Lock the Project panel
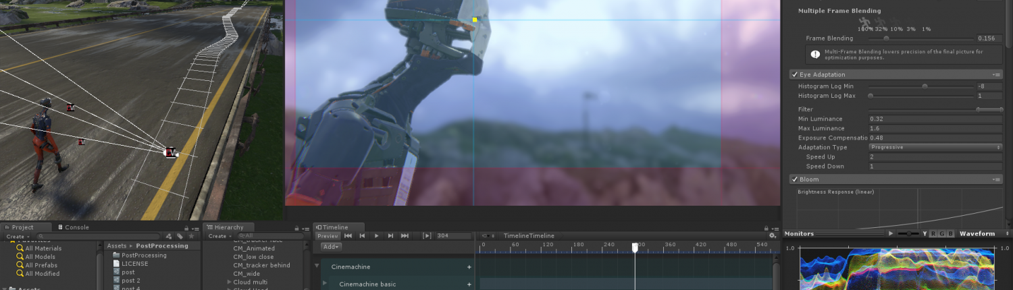Viewport: 1013px width, 290px height. point(186,228)
